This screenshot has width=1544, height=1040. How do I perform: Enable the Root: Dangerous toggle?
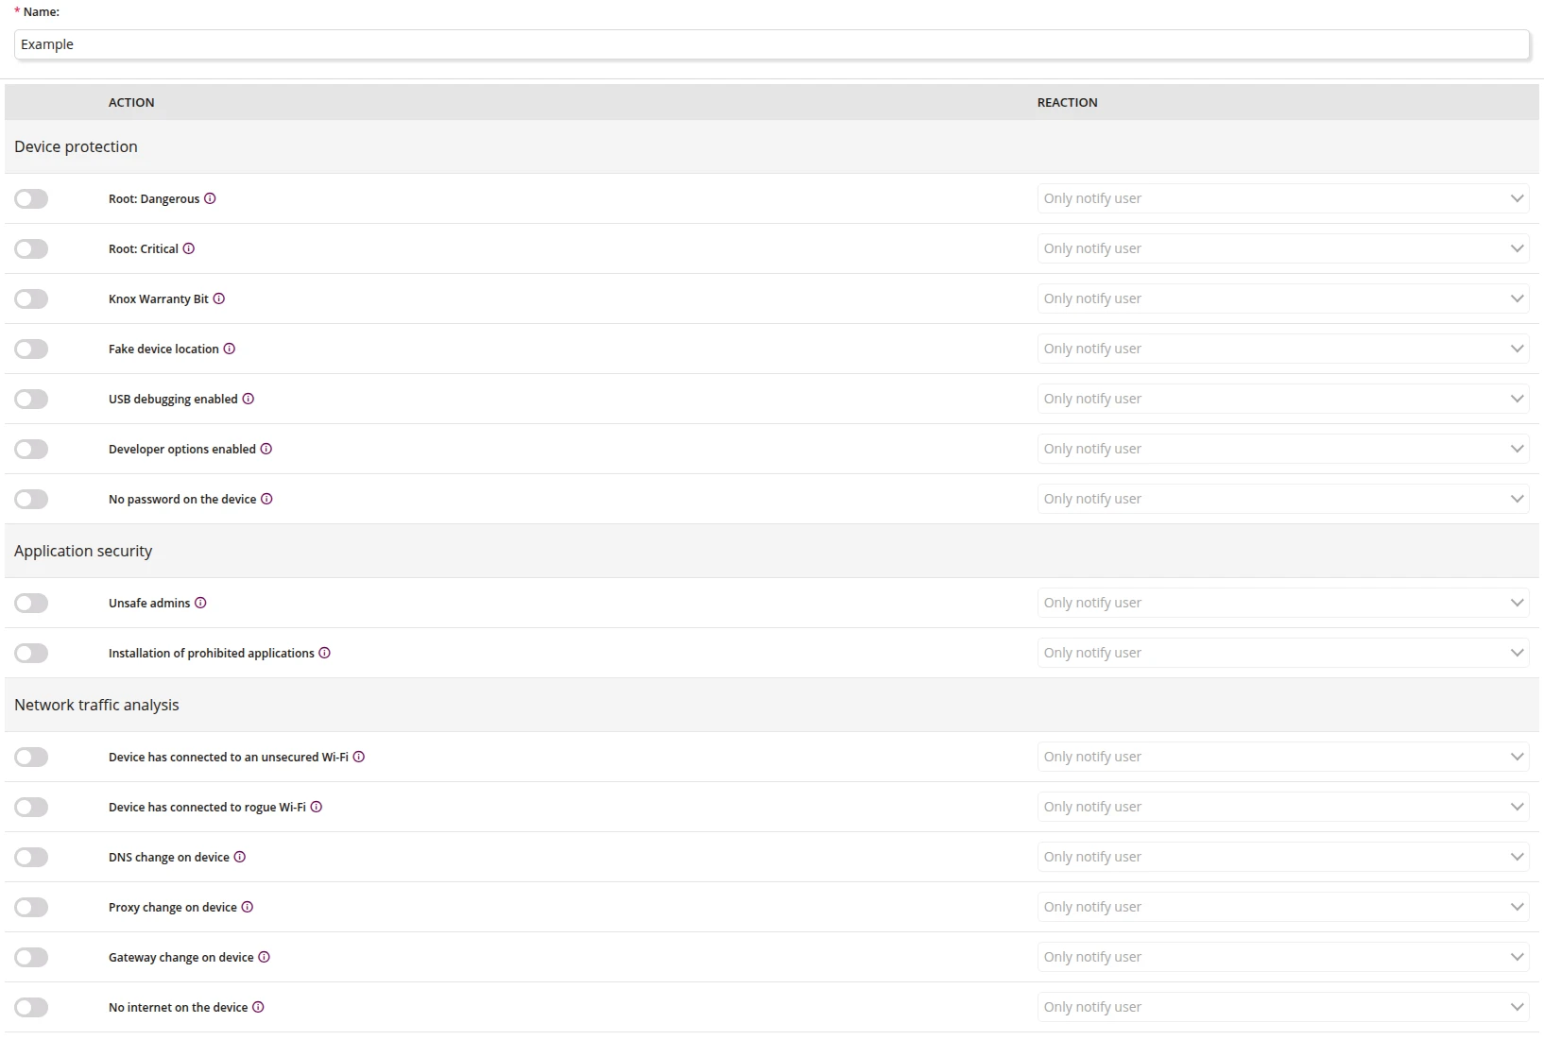click(31, 198)
